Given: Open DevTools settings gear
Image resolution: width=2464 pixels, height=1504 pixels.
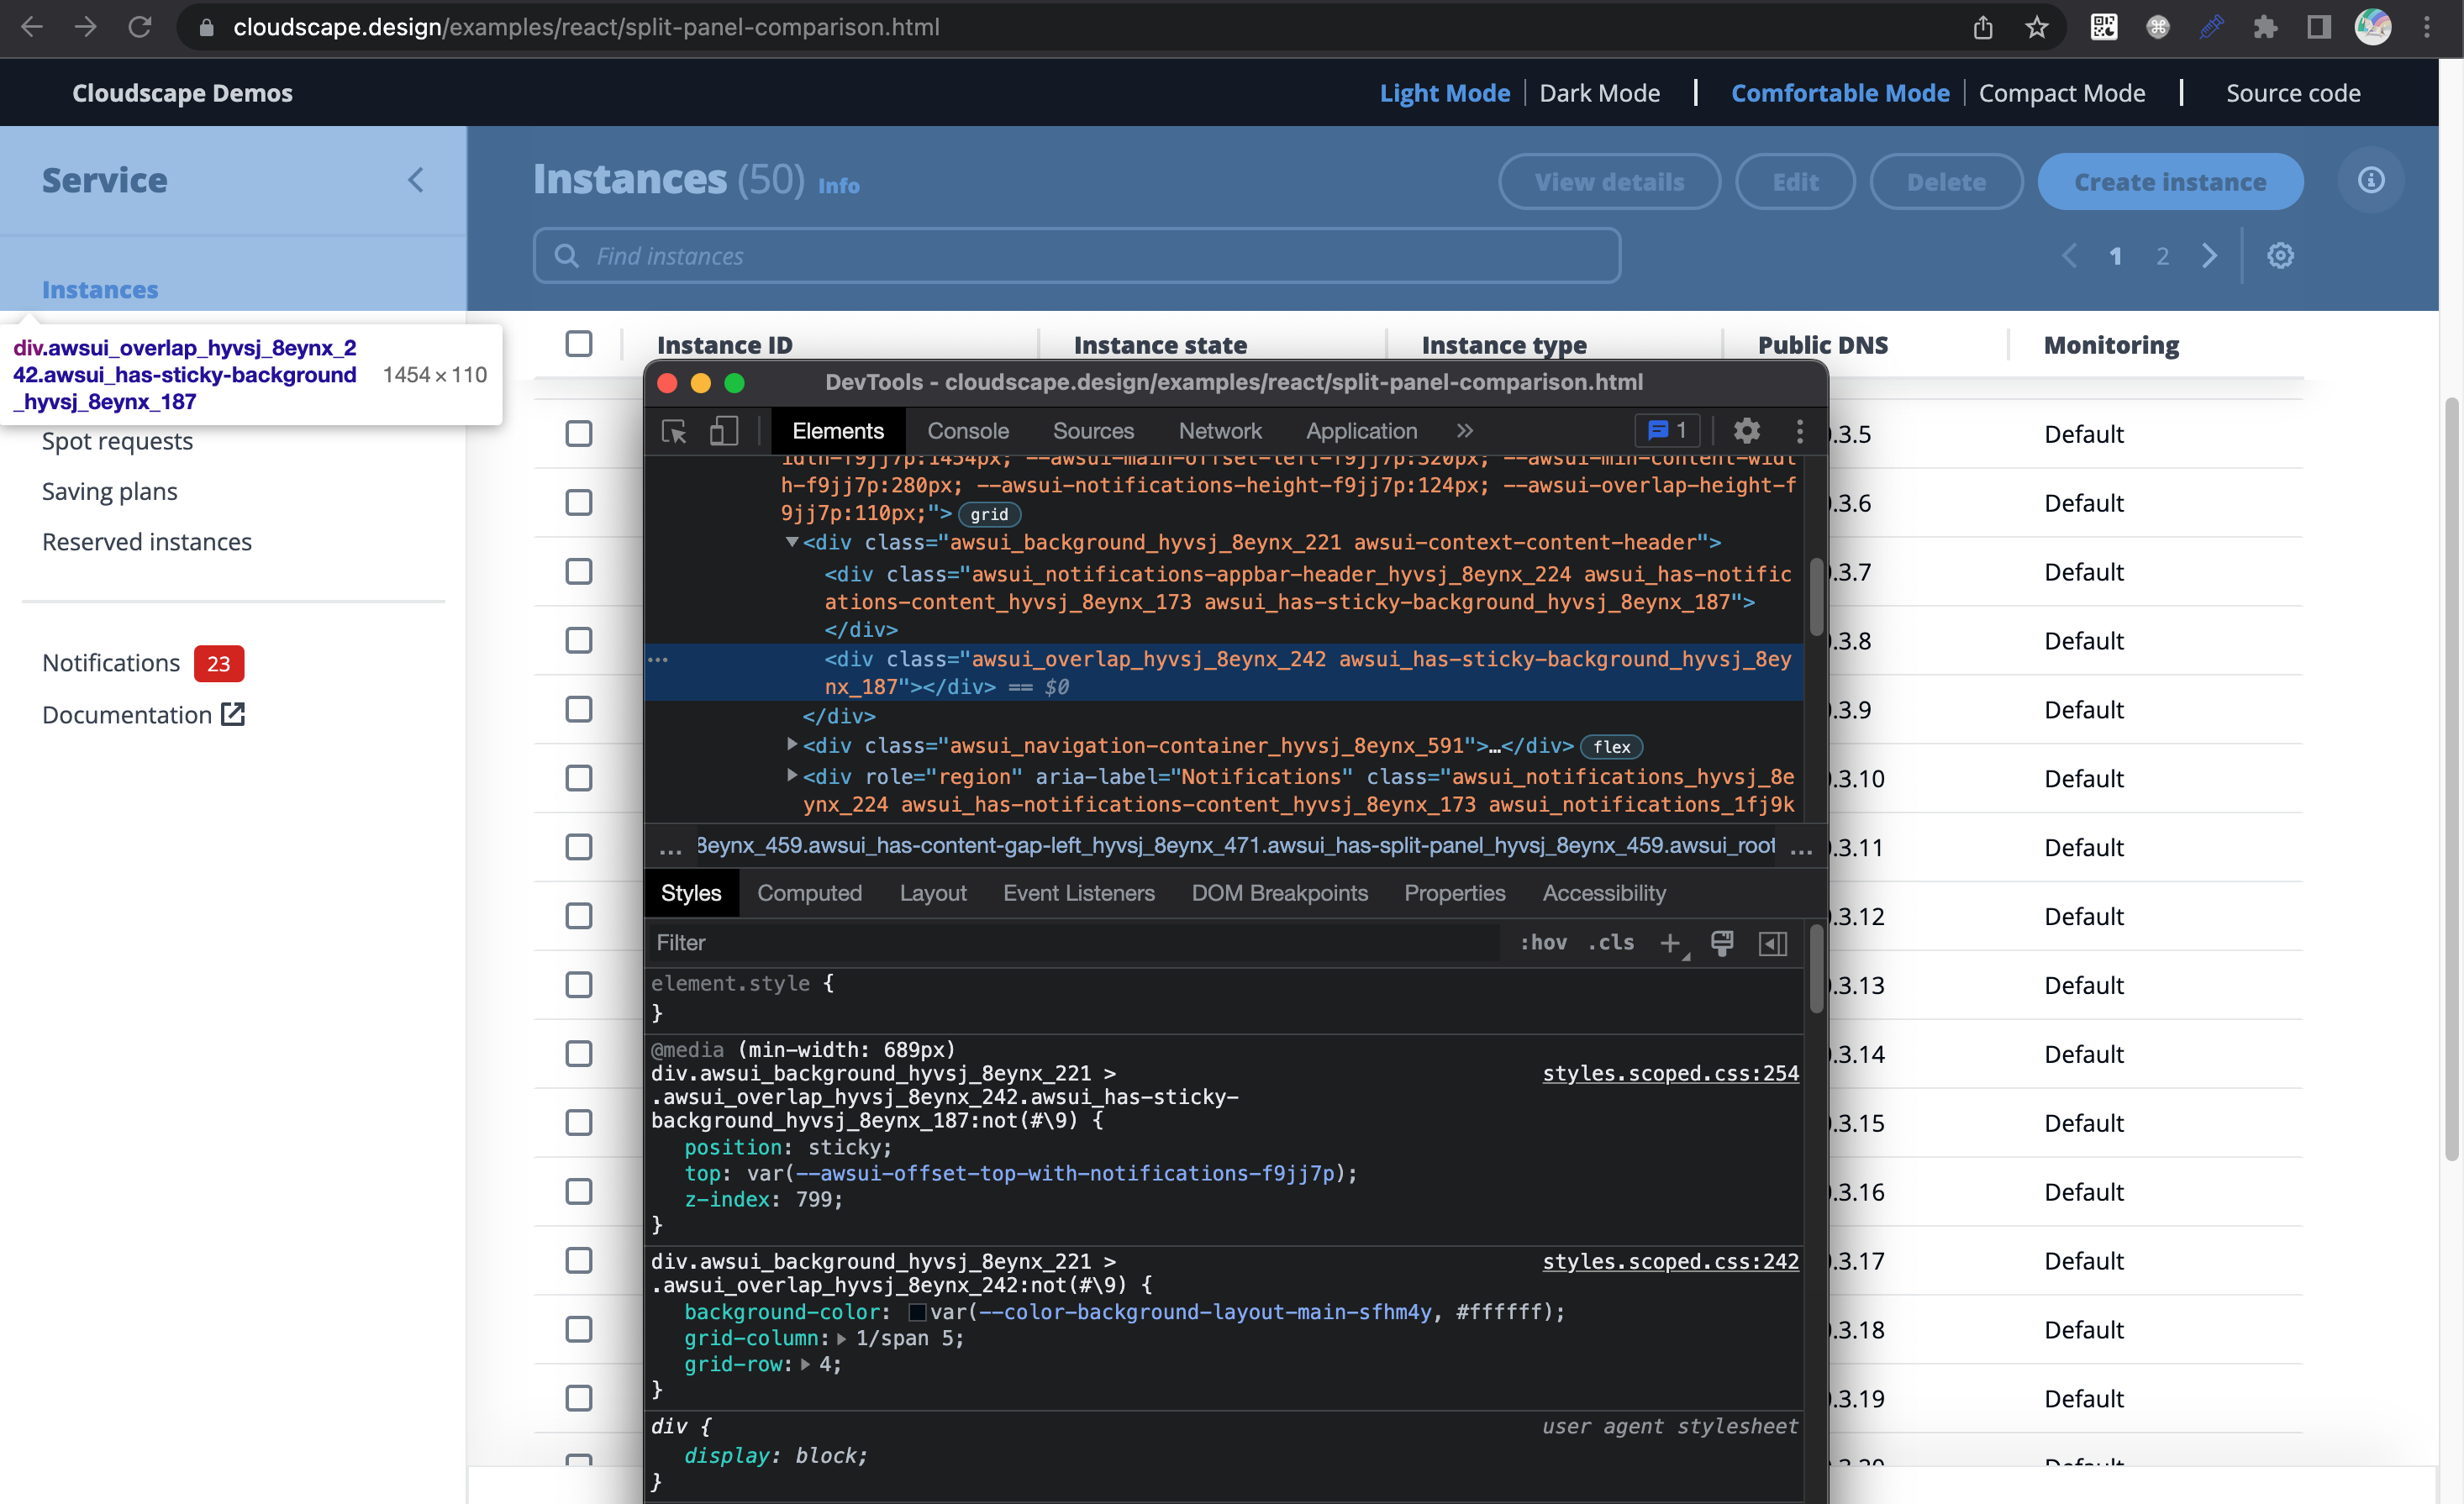Looking at the screenshot, I should pos(1746,431).
